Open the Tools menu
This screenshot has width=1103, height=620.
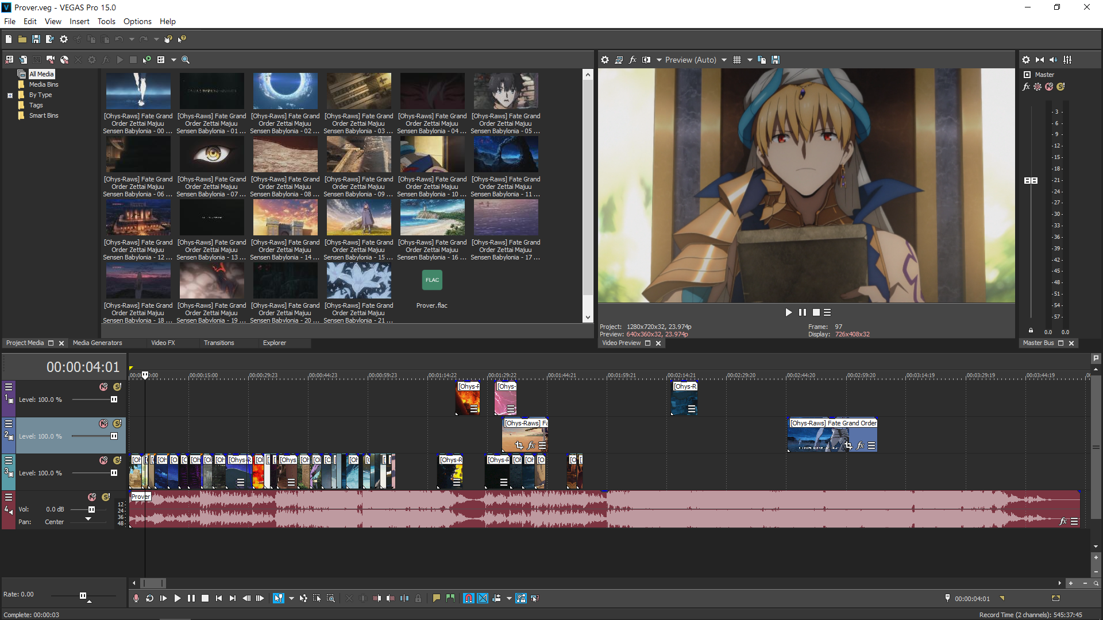pos(106,21)
